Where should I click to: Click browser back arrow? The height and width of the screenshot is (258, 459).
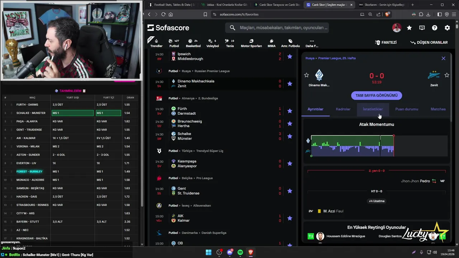[150, 14]
